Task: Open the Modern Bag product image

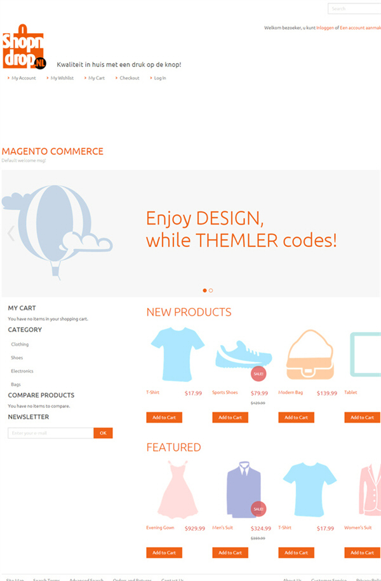Action: (x=310, y=354)
